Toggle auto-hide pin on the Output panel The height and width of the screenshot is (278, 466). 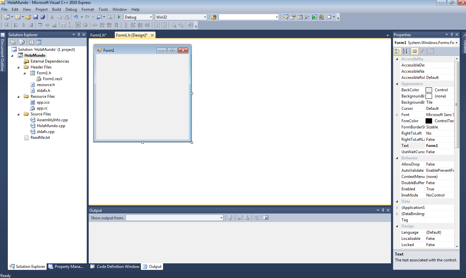[383, 210]
